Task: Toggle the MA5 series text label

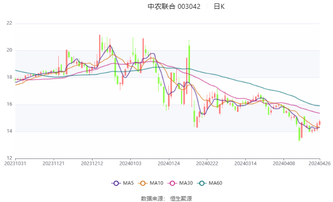Action: pyautogui.click(x=128, y=183)
